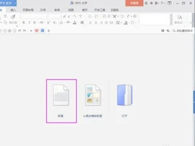Toggle Bold formatting
The width and height of the screenshot is (195, 146).
coord(24,22)
